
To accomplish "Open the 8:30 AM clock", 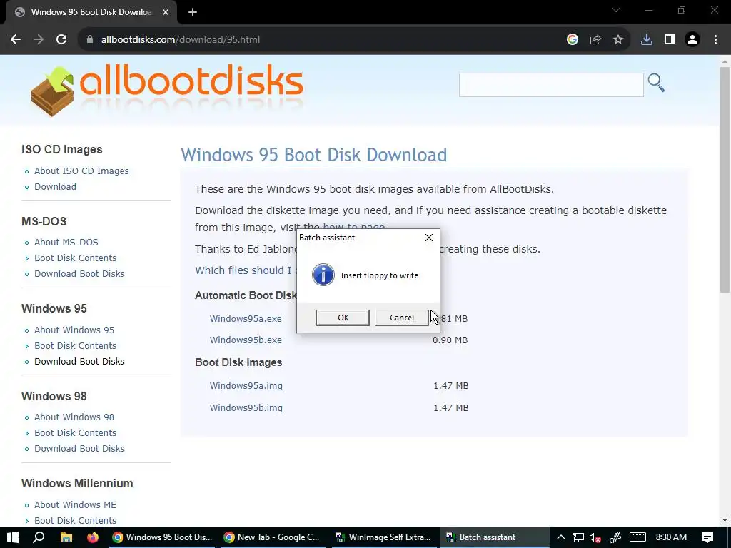I will (x=671, y=537).
